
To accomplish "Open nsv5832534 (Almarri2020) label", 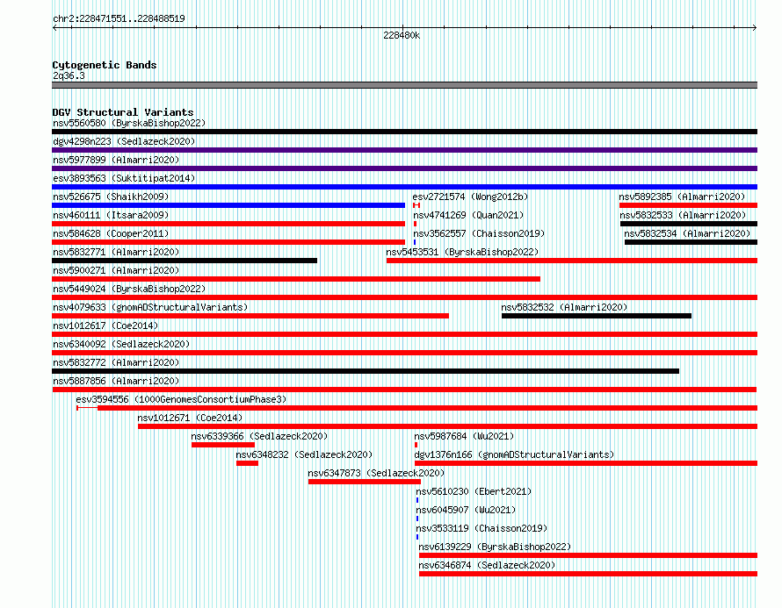I will (x=687, y=233).
